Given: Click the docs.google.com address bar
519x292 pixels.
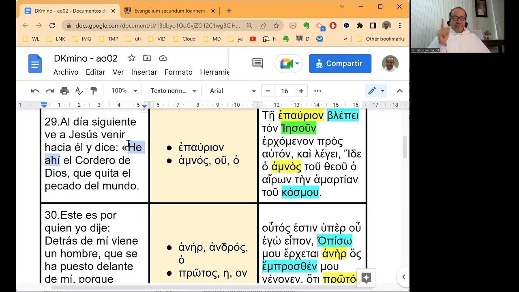Looking at the screenshot, I should (x=159, y=26).
